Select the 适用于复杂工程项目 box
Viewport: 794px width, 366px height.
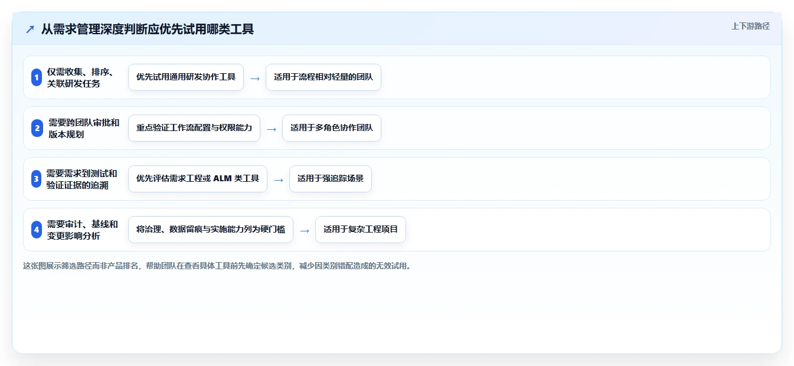pyautogui.click(x=361, y=230)
